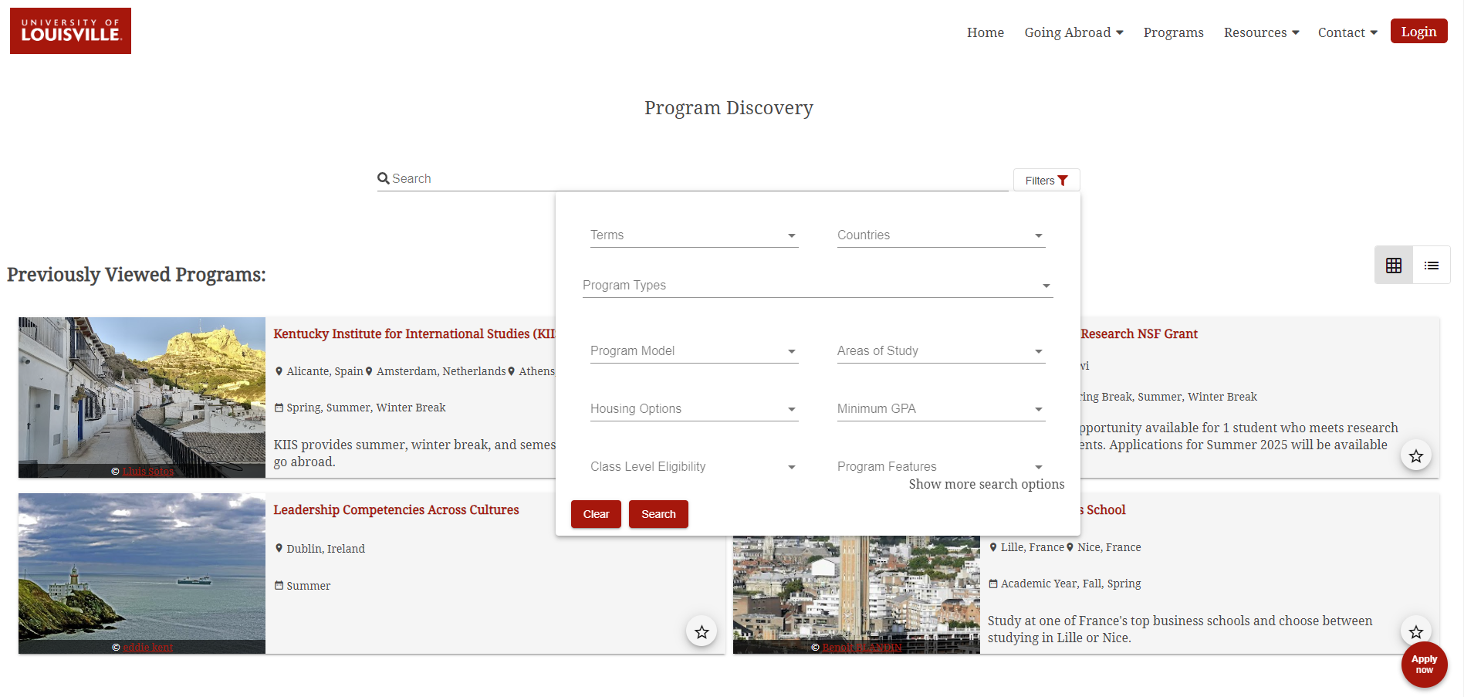Expand the Program Types dropdown
This screenshot has width=1464, height=697.
(x=817, y=285)
